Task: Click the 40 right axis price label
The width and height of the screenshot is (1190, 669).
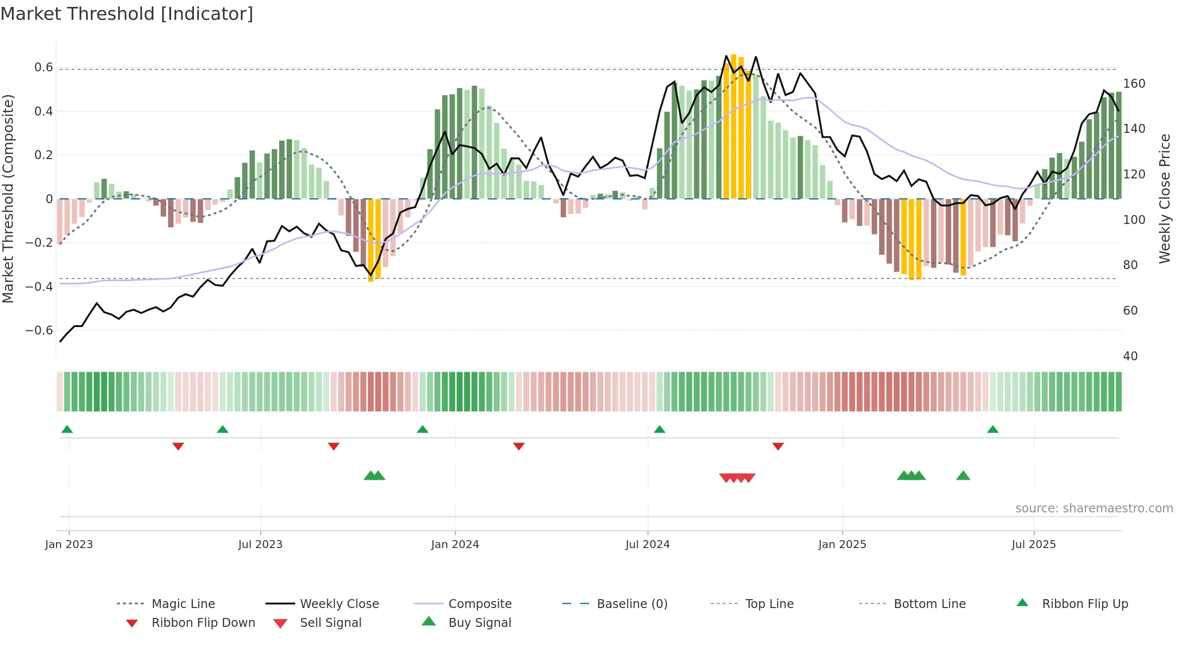Action: (x=1130, y=356)
